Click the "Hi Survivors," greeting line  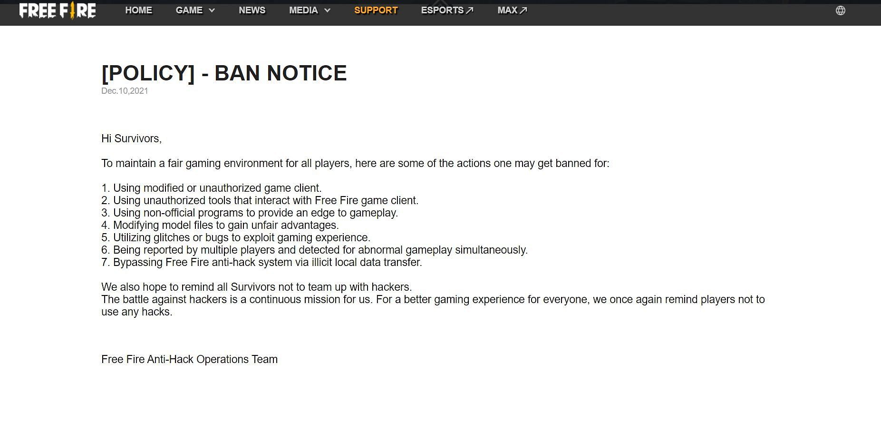coord(131,138)
